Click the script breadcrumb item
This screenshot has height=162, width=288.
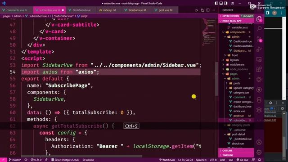tap(82, 16)
